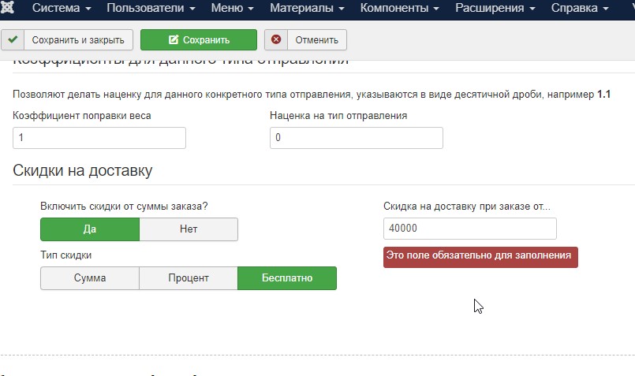This screenshot has height=376, width=635.
Task: Click the Joomla logo icon
Action: click(9, 9)
